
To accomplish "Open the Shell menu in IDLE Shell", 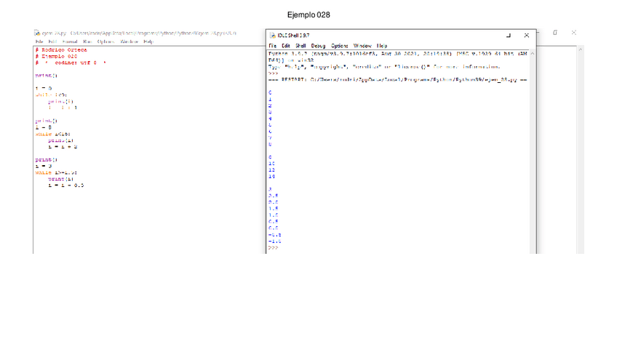I will point(300,46).
